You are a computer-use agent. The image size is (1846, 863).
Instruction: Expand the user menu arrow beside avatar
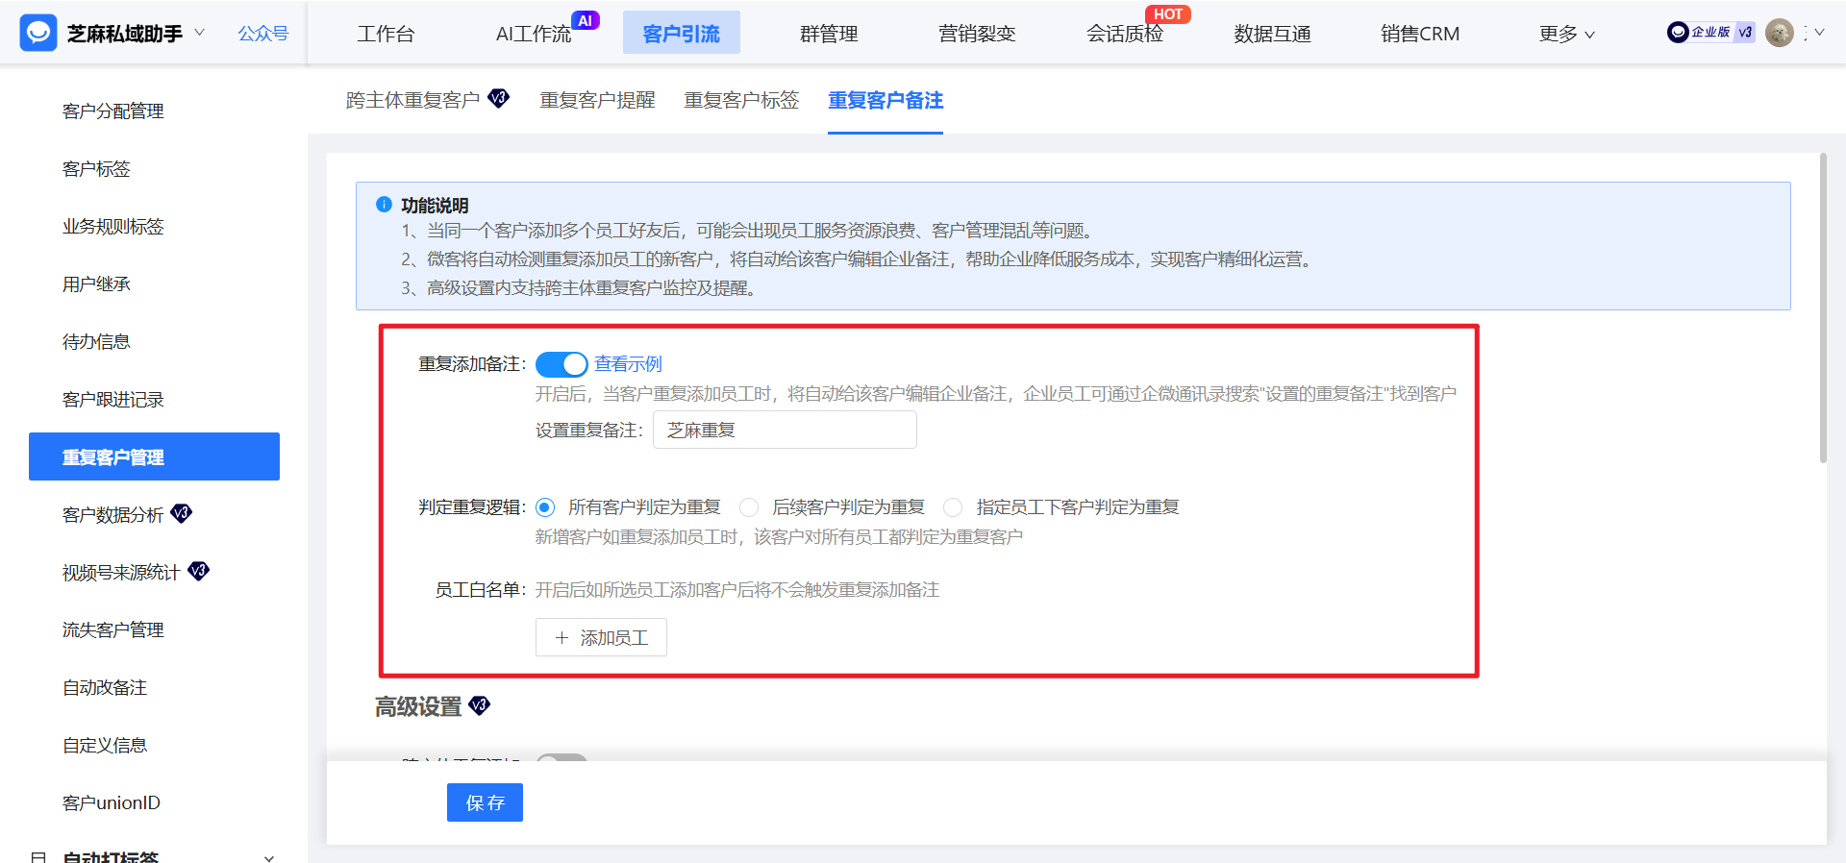(1819, 33)
